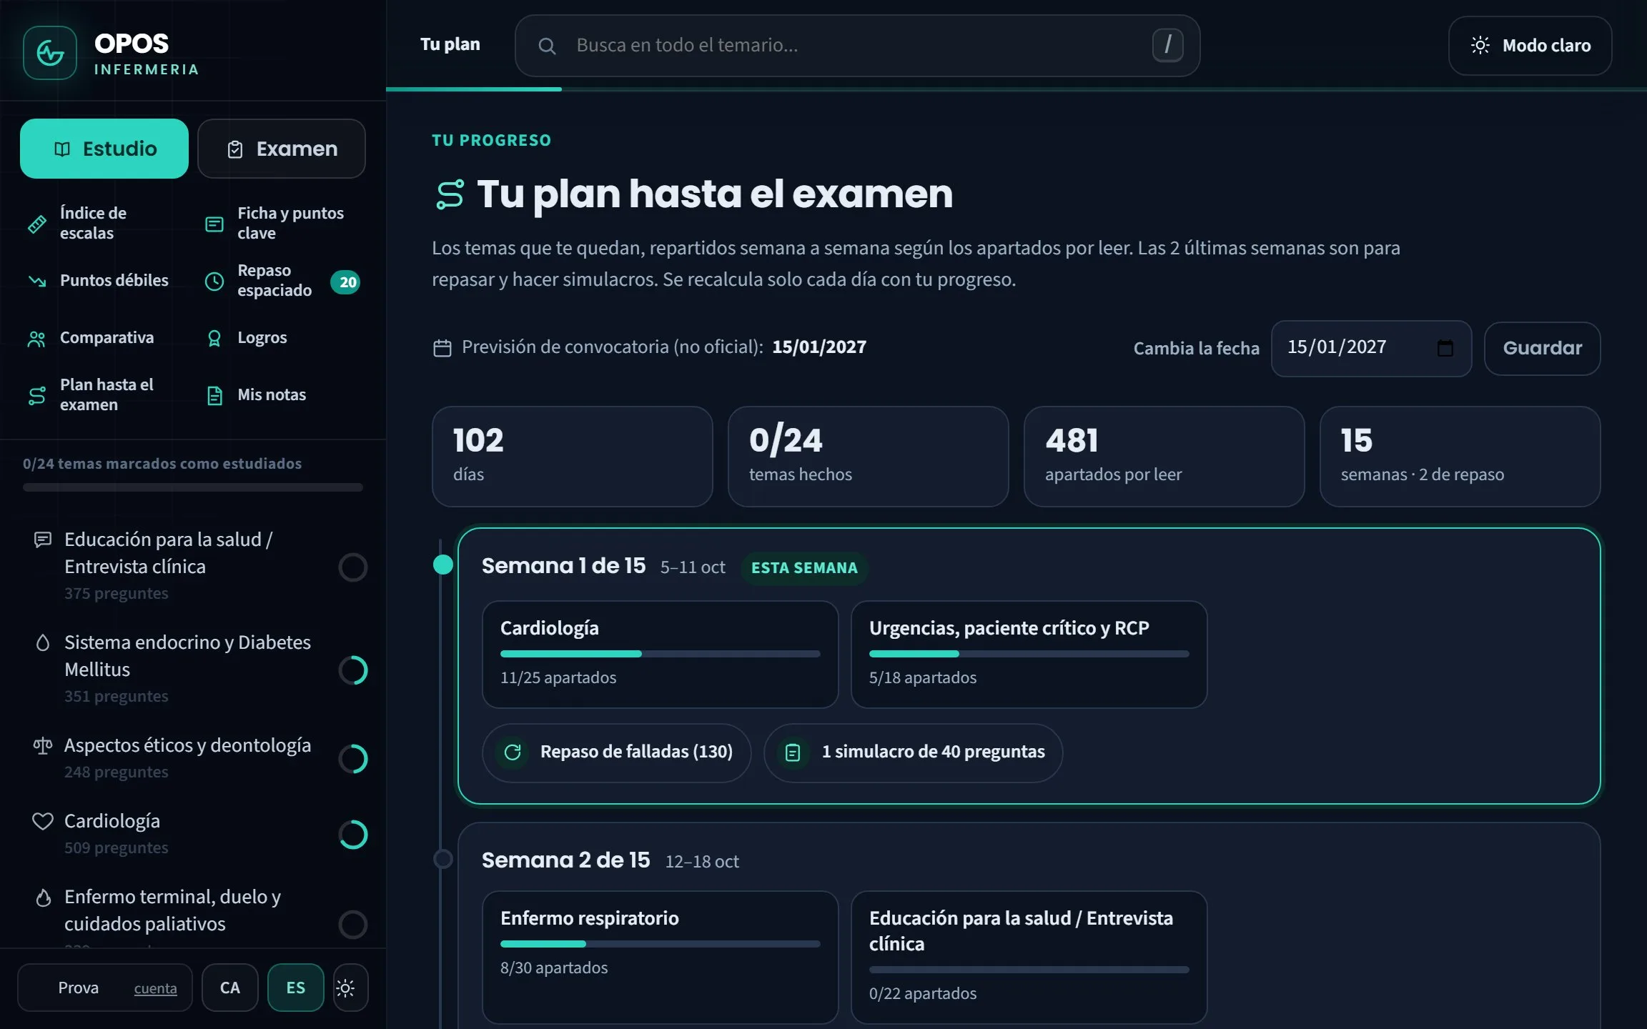Open Logros award icon
1647x1029 pixels.
(214, 339)
